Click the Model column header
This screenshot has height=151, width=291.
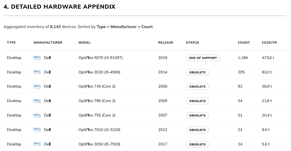[x=84, y=43]
